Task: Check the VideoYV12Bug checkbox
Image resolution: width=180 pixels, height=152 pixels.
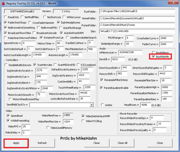Action: 83,121
